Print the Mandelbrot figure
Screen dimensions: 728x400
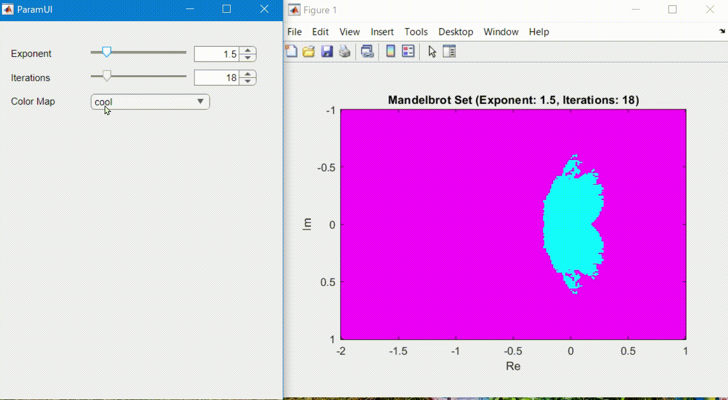(x=345, y=51)
